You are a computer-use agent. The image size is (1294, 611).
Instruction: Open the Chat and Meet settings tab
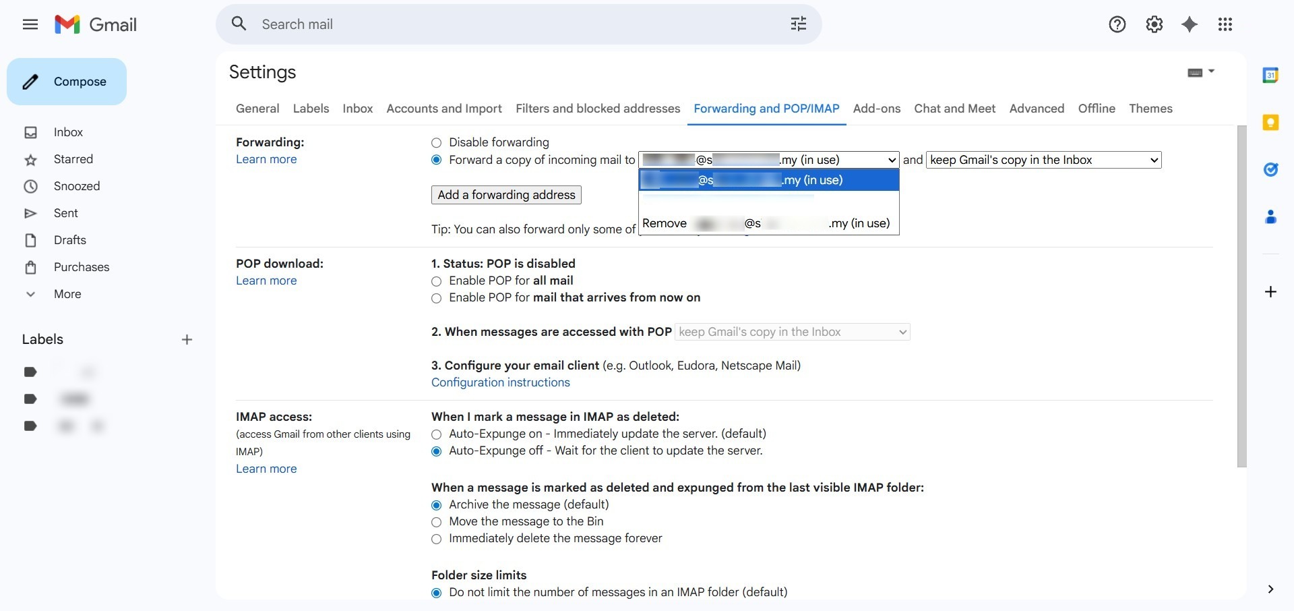[954, 109]
